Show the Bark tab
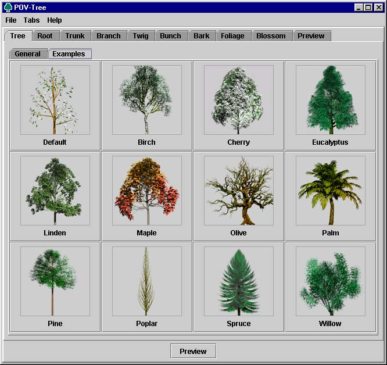387x365 pixels. 202,36
